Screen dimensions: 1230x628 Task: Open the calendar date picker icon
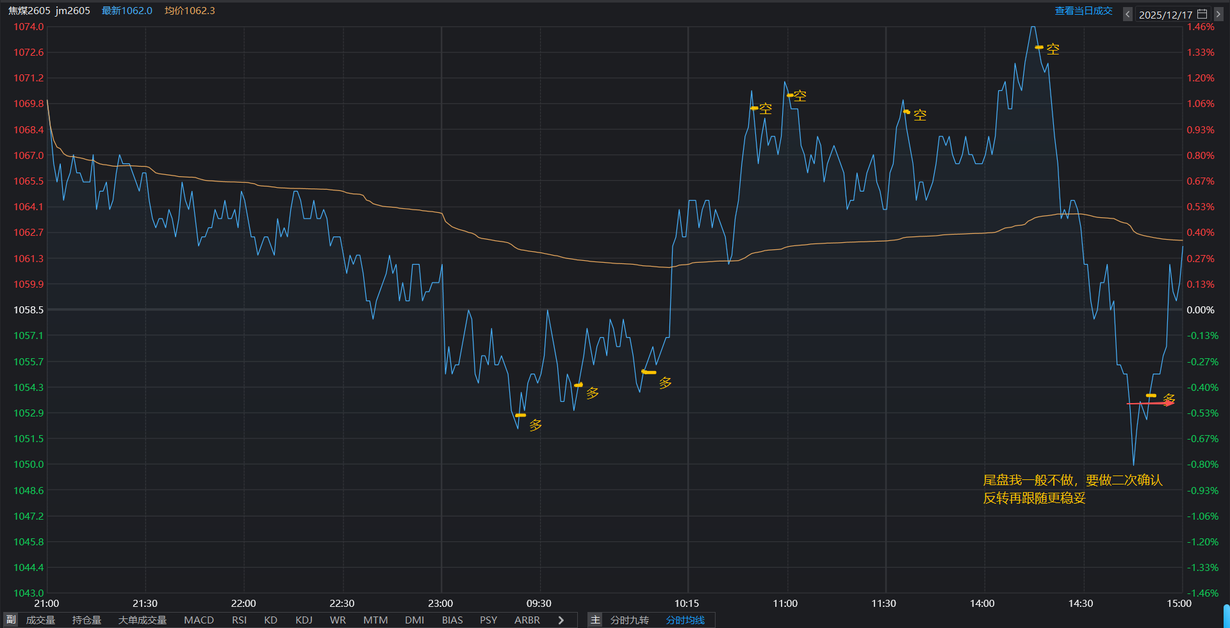(x=1202, y=14)
